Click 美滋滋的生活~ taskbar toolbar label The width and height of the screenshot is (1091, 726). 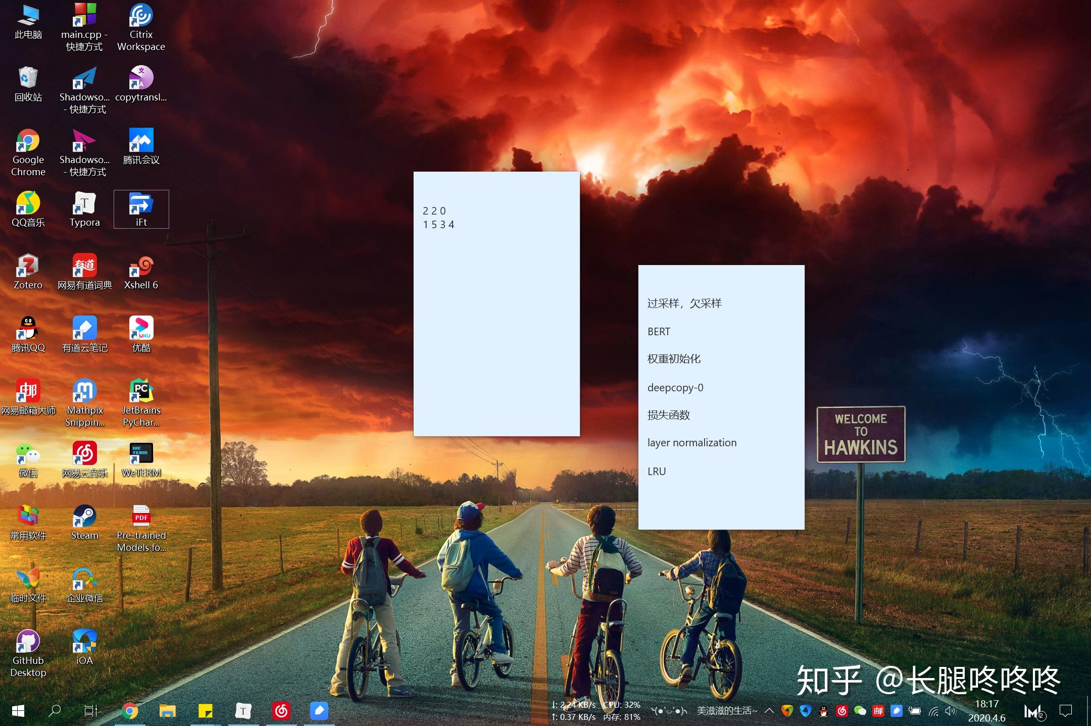727,711
